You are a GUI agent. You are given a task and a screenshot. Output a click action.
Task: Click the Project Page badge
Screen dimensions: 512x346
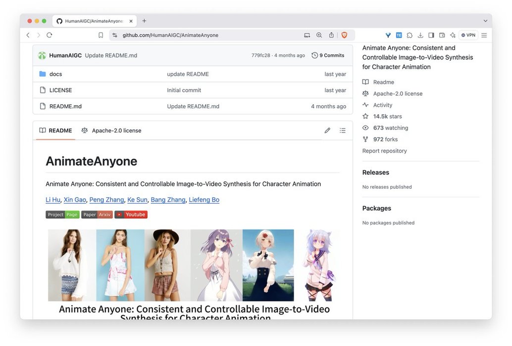[63, 215]
